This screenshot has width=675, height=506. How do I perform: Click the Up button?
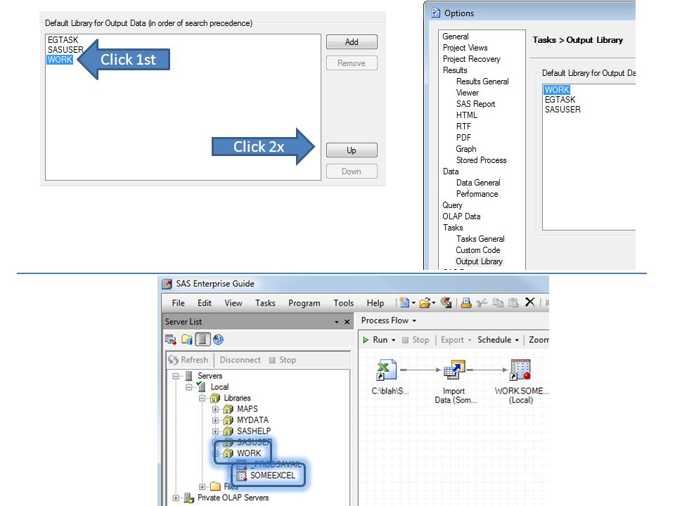tap(352, 150)
